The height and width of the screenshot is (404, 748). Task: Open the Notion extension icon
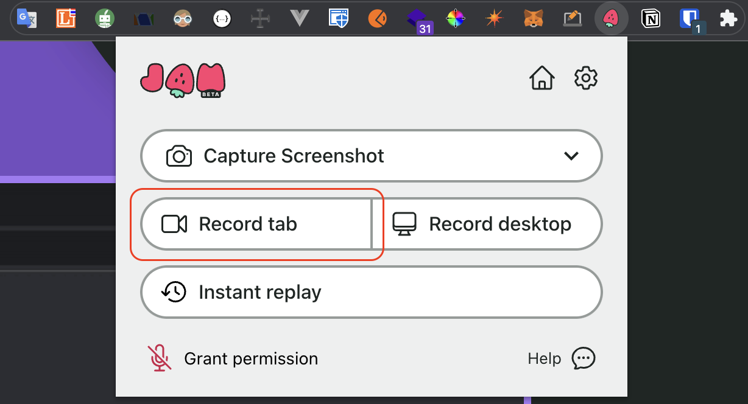coord(651,18)
